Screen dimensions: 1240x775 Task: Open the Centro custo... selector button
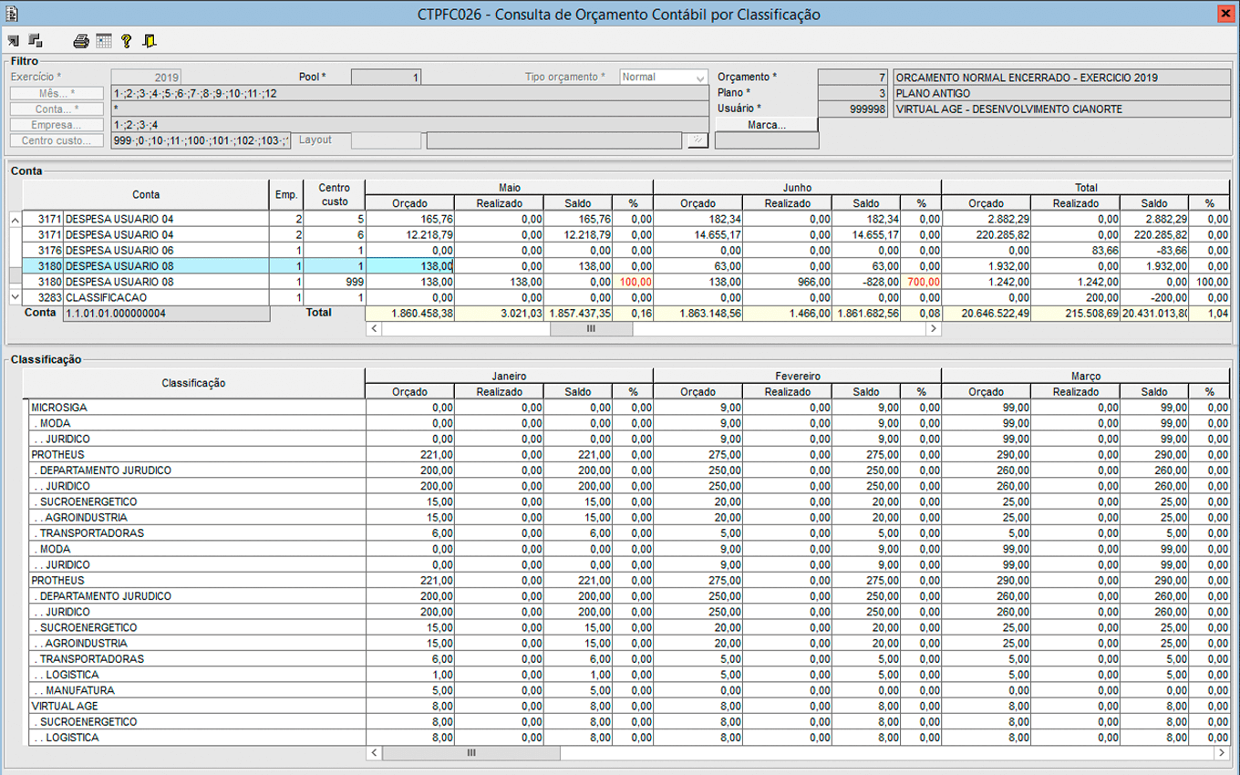tap(57, 140)
